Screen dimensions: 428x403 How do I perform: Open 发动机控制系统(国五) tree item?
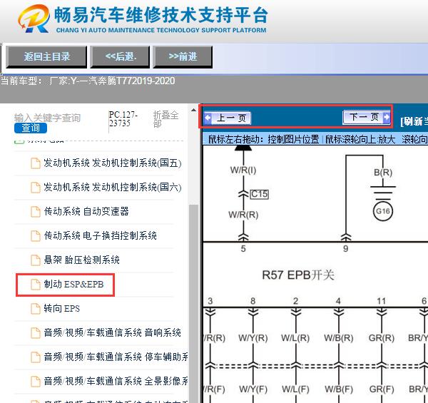(113, 163)
